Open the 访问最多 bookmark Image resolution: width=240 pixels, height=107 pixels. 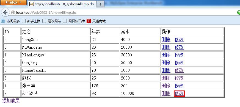(x=10, y=21)
